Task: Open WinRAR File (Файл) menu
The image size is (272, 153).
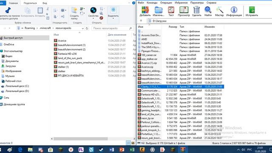Action: click(x=141, y=3)
